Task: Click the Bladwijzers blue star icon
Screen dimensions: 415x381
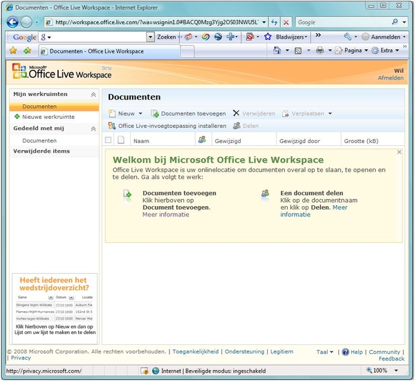Action: tap(268, 37)
